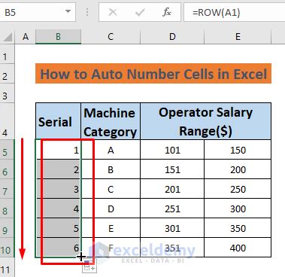Screen dimensions: 285x277
Task: Select machine category cell A
Action: pyautogui.click(x=111, y=150)
